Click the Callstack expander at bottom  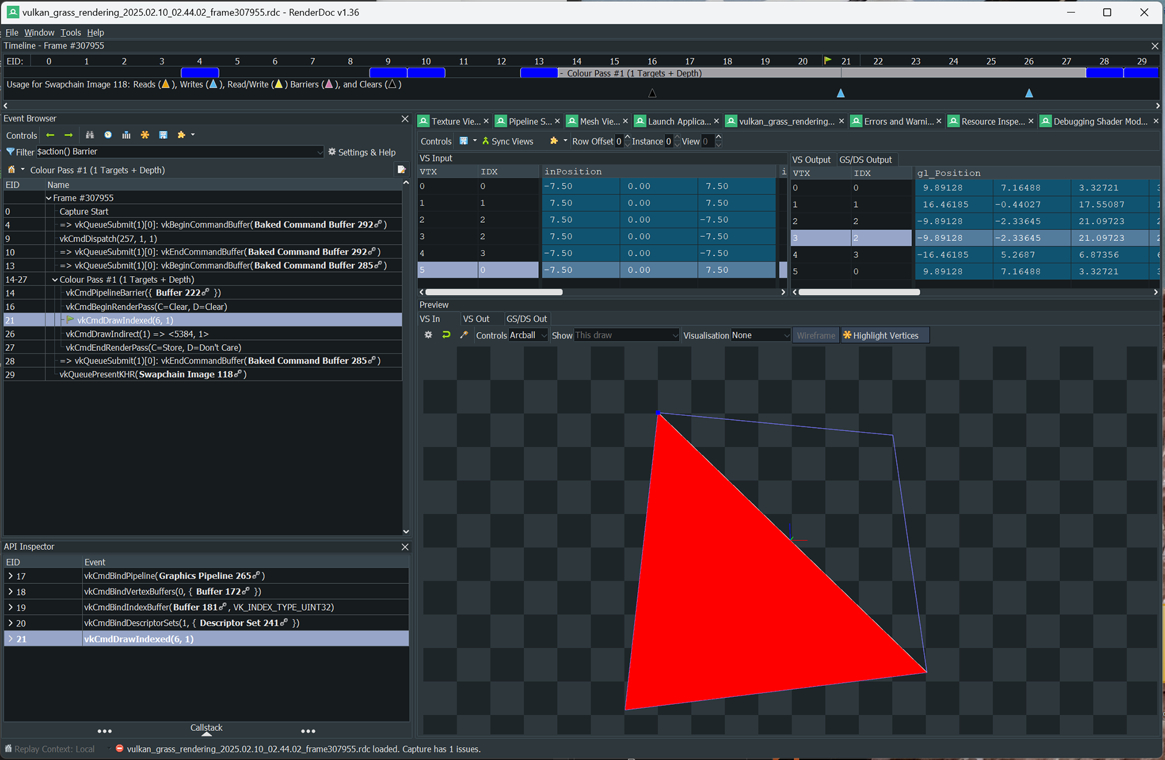point(206,730)
